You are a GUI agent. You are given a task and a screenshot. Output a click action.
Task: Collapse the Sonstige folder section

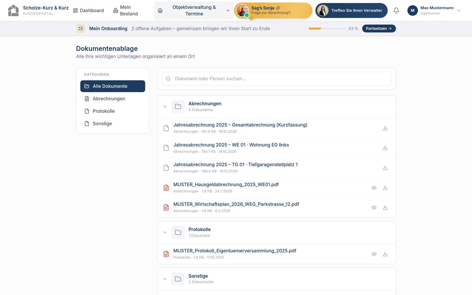[165, 279]
